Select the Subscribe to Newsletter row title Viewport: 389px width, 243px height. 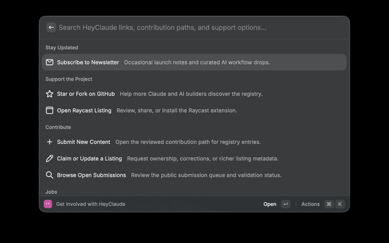88,62
